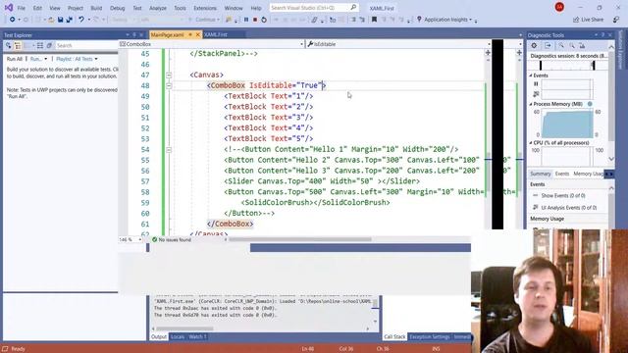Collapse the Events graph section
This screenshot has height=353, width=628.
coord(531,76)
